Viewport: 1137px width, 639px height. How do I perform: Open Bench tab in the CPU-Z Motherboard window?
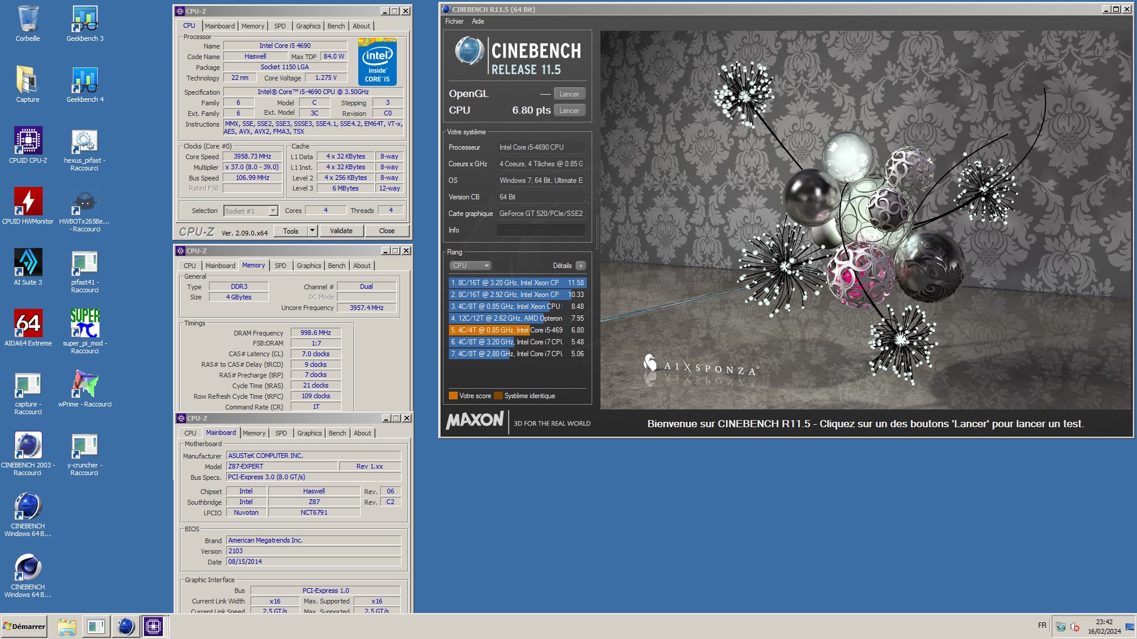coord(337,433)
